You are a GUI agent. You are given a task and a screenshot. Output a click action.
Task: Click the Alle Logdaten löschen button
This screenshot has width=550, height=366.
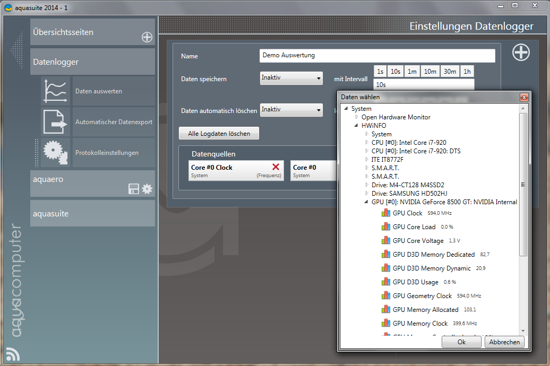(219, 134)
